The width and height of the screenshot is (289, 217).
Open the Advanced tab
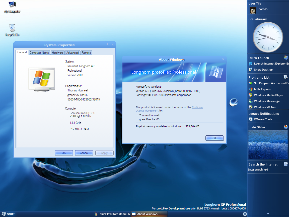tap(73, 53)
